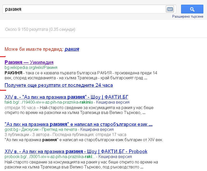
Task: Click the probook.bg 3001 green URL
Action: [x=50, y=157]
